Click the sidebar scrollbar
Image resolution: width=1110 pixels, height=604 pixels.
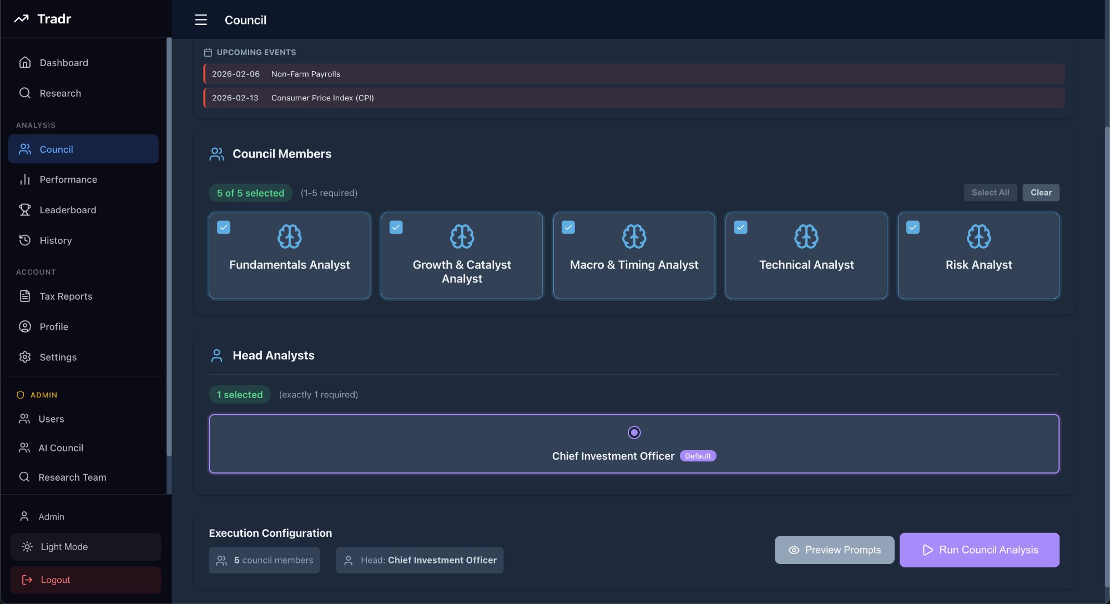point(169,247)
